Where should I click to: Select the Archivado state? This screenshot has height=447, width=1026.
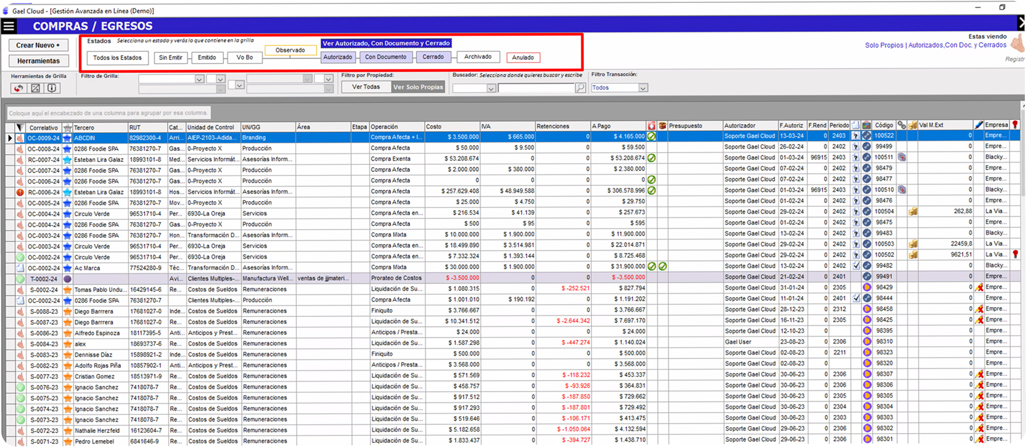click(478, 57)
